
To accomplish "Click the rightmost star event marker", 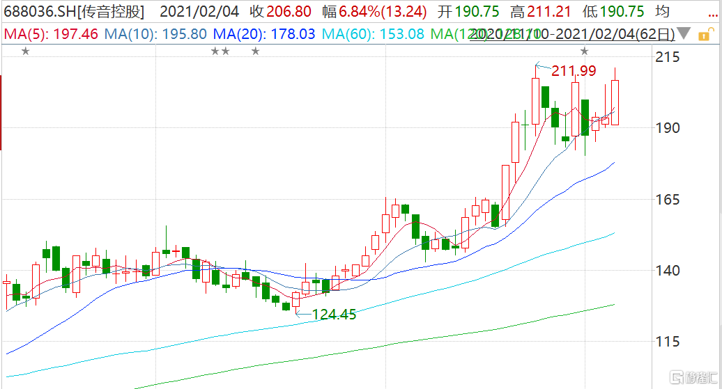I will click(584, 51).
